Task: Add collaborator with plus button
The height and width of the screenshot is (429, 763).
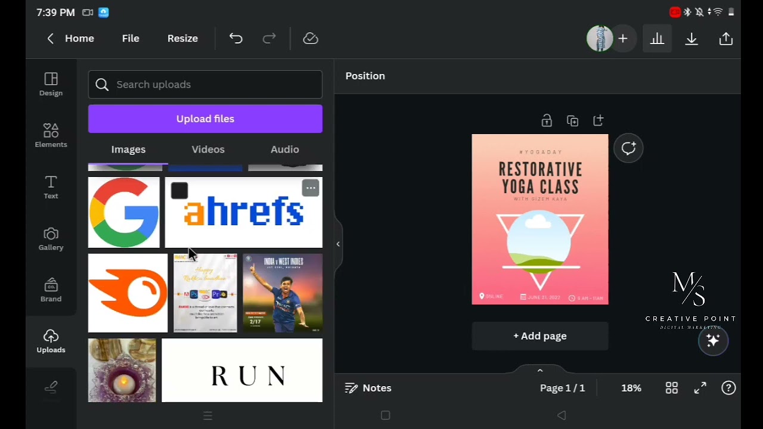Action: click(623, 39)
